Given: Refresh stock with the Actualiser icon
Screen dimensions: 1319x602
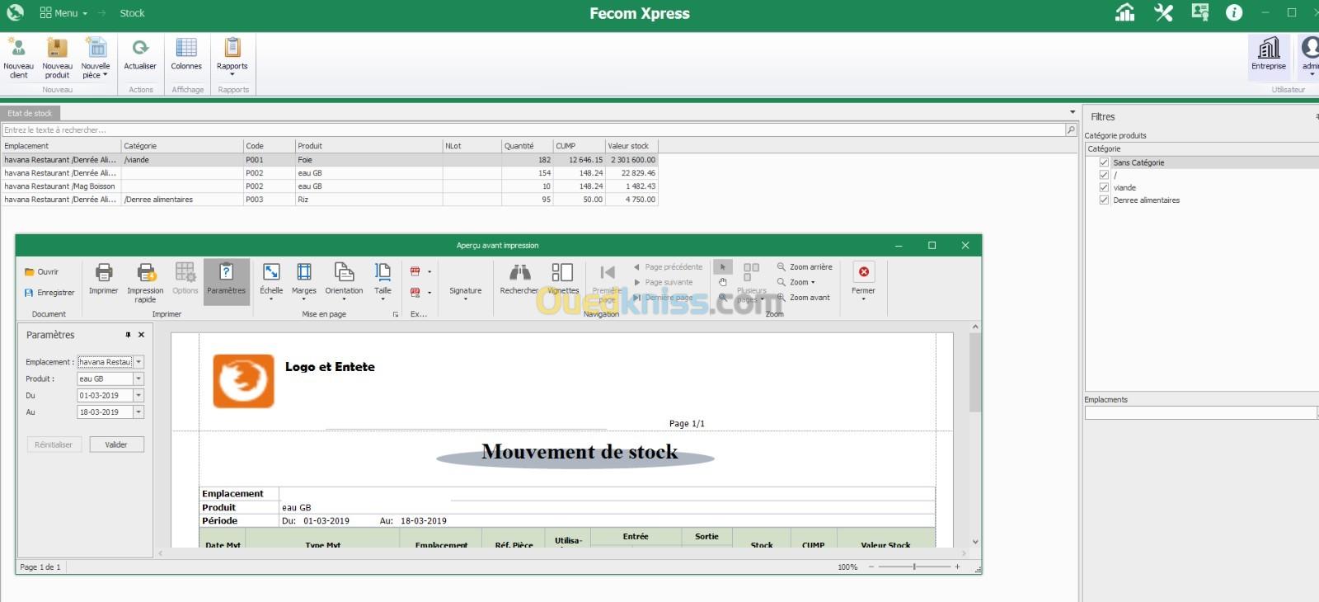Looking at the screenshot, I should pos(140,48).
